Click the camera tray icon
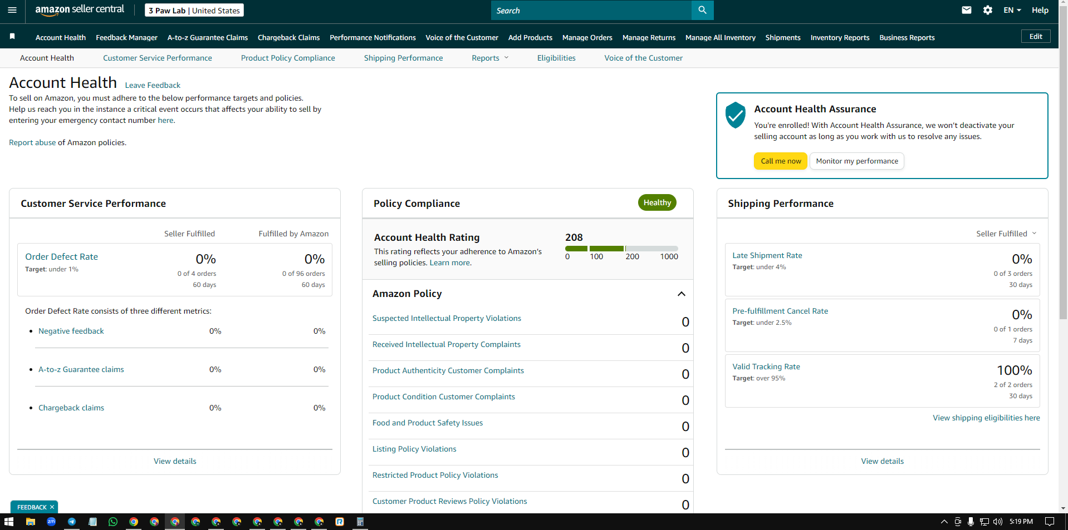The height and width of the screenshot is (530, 1068). (x=958, y=522)
